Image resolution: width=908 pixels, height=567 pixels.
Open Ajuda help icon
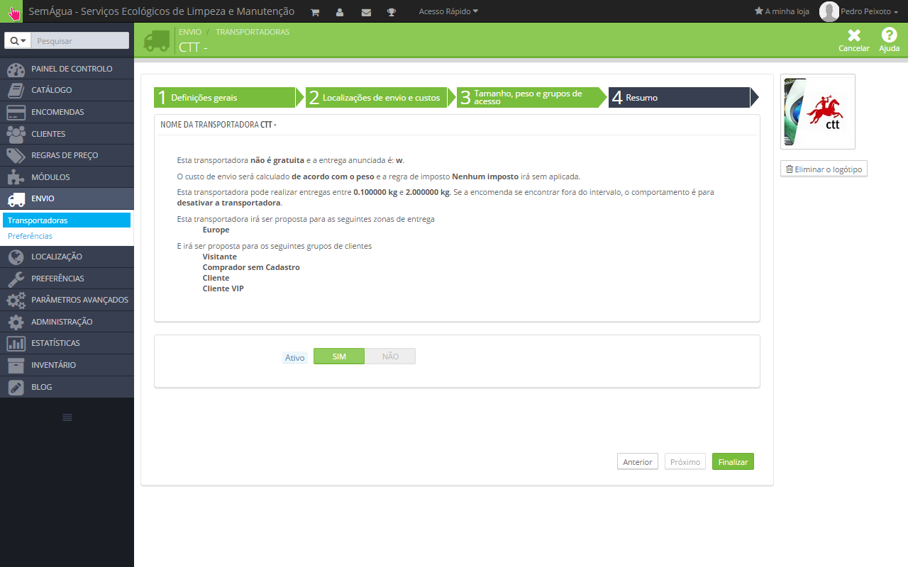pyautogui.click(x=889, y=35)
